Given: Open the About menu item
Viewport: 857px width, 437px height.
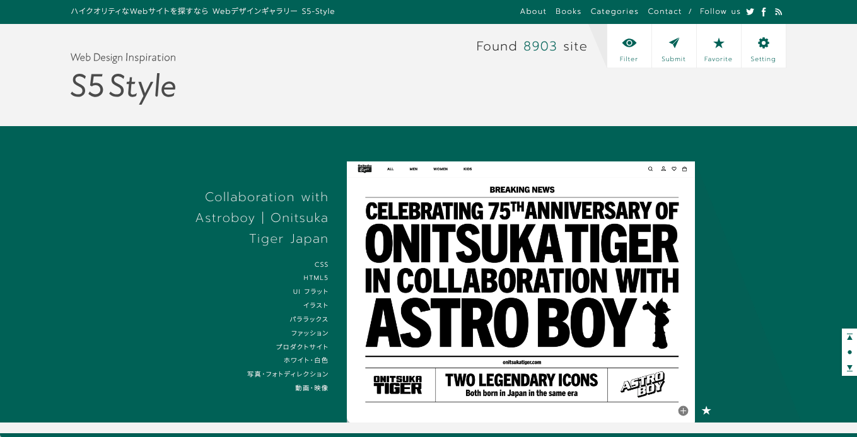Looking at the screenshot, I should (x=533, y=11).
